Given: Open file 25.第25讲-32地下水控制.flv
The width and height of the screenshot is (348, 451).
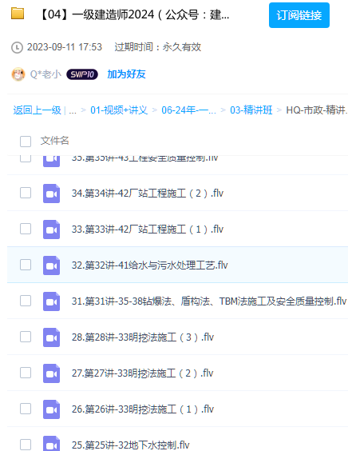Looking at the screenshot, I should 131,445.
